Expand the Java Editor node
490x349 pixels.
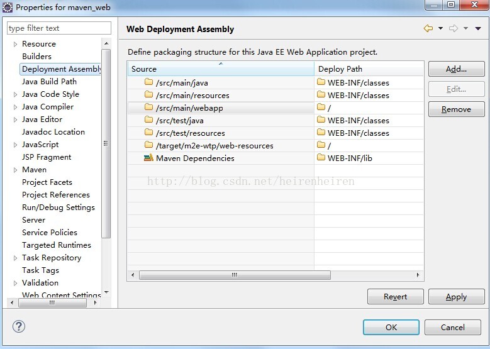15,119
